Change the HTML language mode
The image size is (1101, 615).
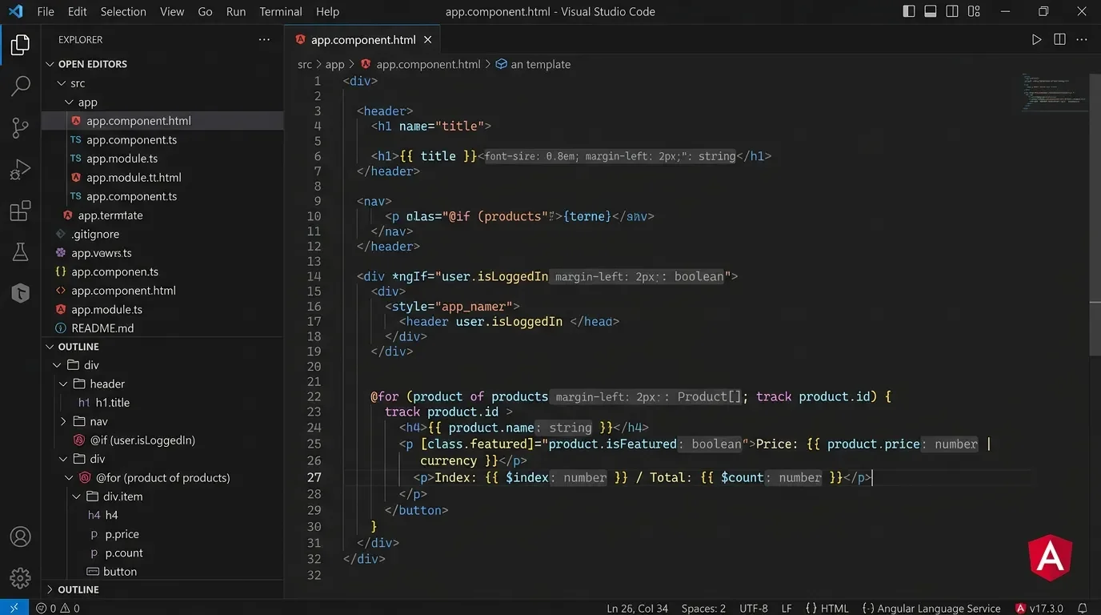click(x=827, y=608)
